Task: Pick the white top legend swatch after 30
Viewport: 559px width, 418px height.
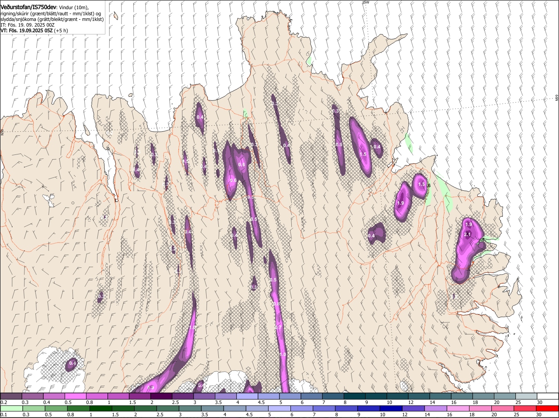Action: 548,396
